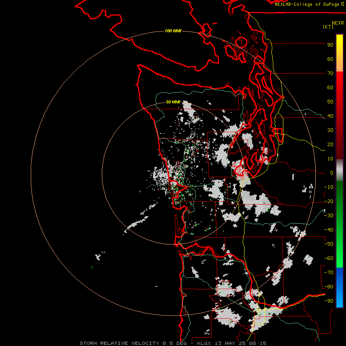346x346 pixels.
Task: Click the -40 value on velocity scale
Action: pos(329,230)
